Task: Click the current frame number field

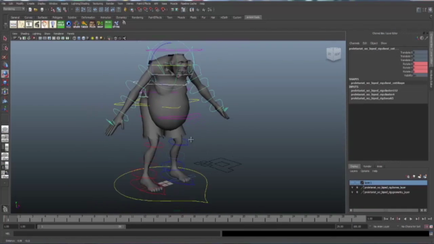Action: (374, 219)
